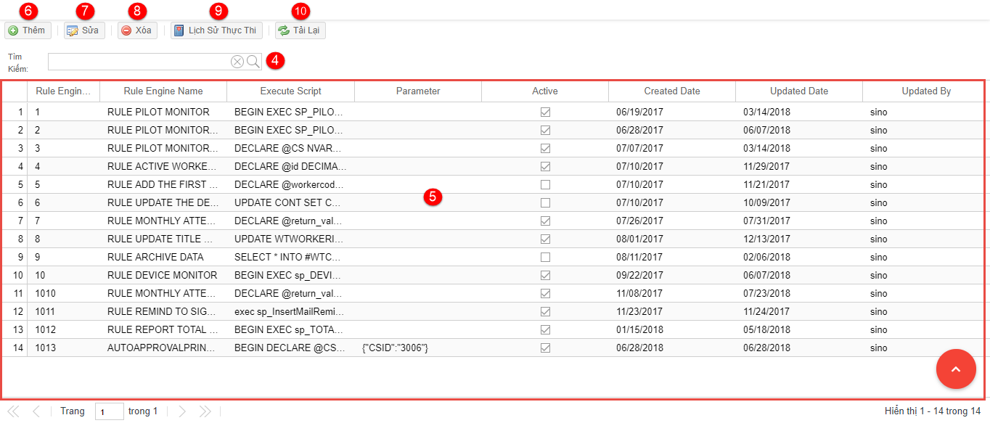The width and height of the screenshot is (990, 423).
Task: Click the Sửa (edit) toolbar button
Action: click(83, 30)
